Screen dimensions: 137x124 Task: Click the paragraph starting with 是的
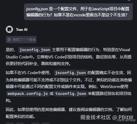tap(69, 57)
